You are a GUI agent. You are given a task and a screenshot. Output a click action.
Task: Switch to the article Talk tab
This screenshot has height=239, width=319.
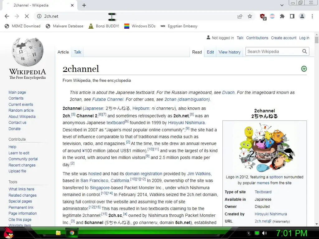pyautogui.click(x=78, y=52)
